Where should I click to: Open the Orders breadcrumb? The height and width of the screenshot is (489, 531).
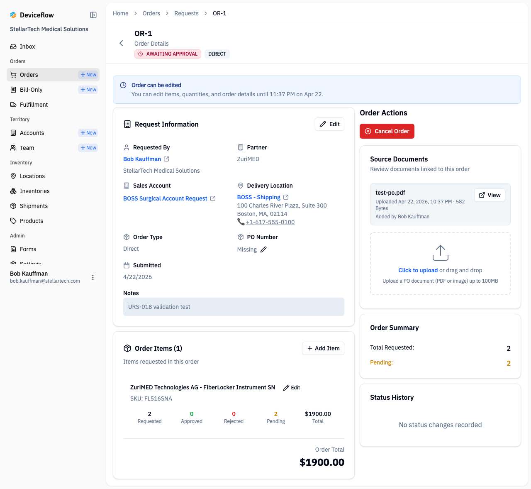click(x=151, y=13)
